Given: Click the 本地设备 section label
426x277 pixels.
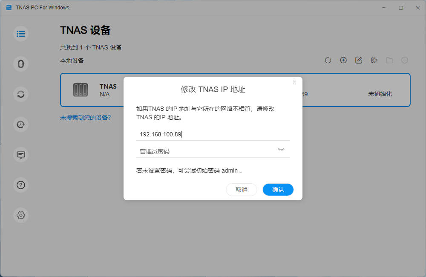Looking at the screenshot, I should pyautogui.click(x=72, y=61).
